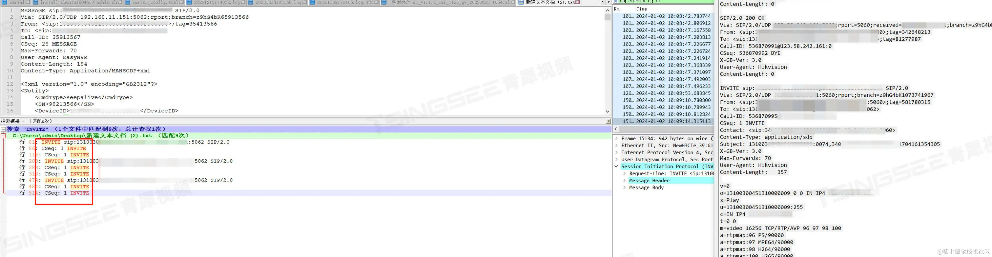Expand Internet Protocol Version 4 row
Viewport: 992px width, 257px height.
[616, 152]
